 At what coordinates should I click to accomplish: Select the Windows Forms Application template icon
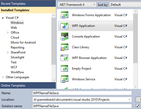(64, 15)
